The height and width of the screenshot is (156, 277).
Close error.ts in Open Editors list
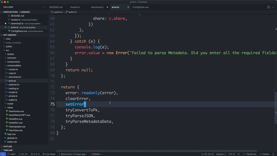pos(6,27)
